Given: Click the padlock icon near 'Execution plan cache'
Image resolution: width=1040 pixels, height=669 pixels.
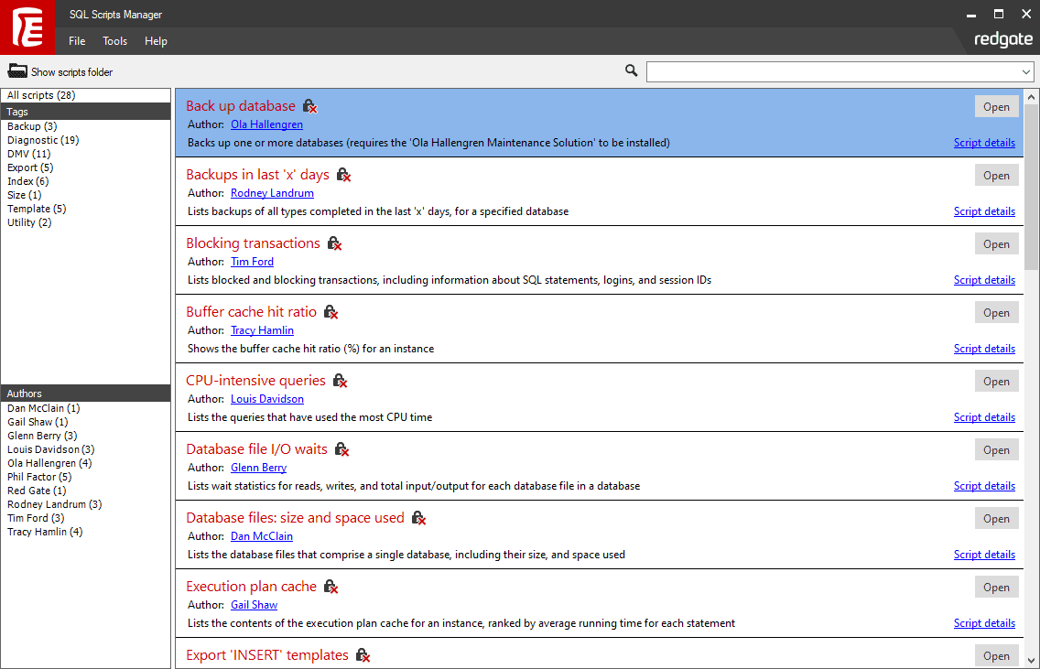Looking at the screenshot, I should 330,587.
